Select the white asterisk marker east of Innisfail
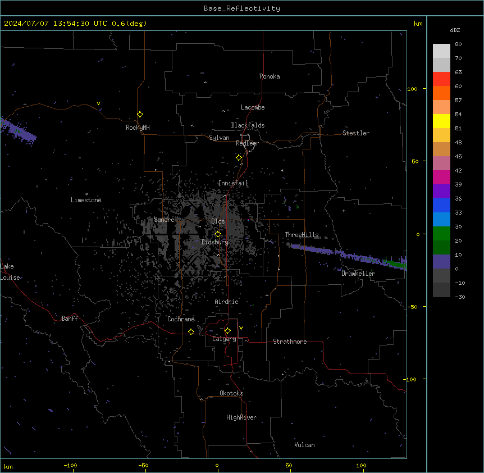484x473 pixels. [282, 170]
